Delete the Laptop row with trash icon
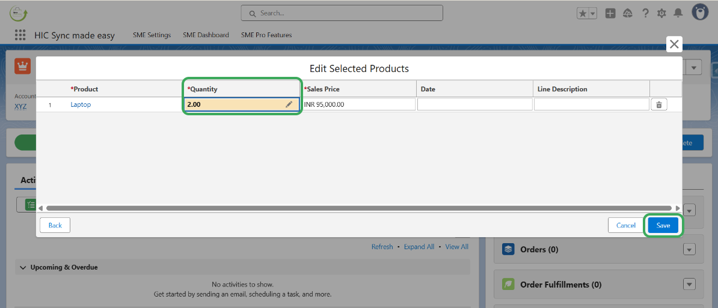The height and width of the screenshot is (308, 718). tap(658, 104)
